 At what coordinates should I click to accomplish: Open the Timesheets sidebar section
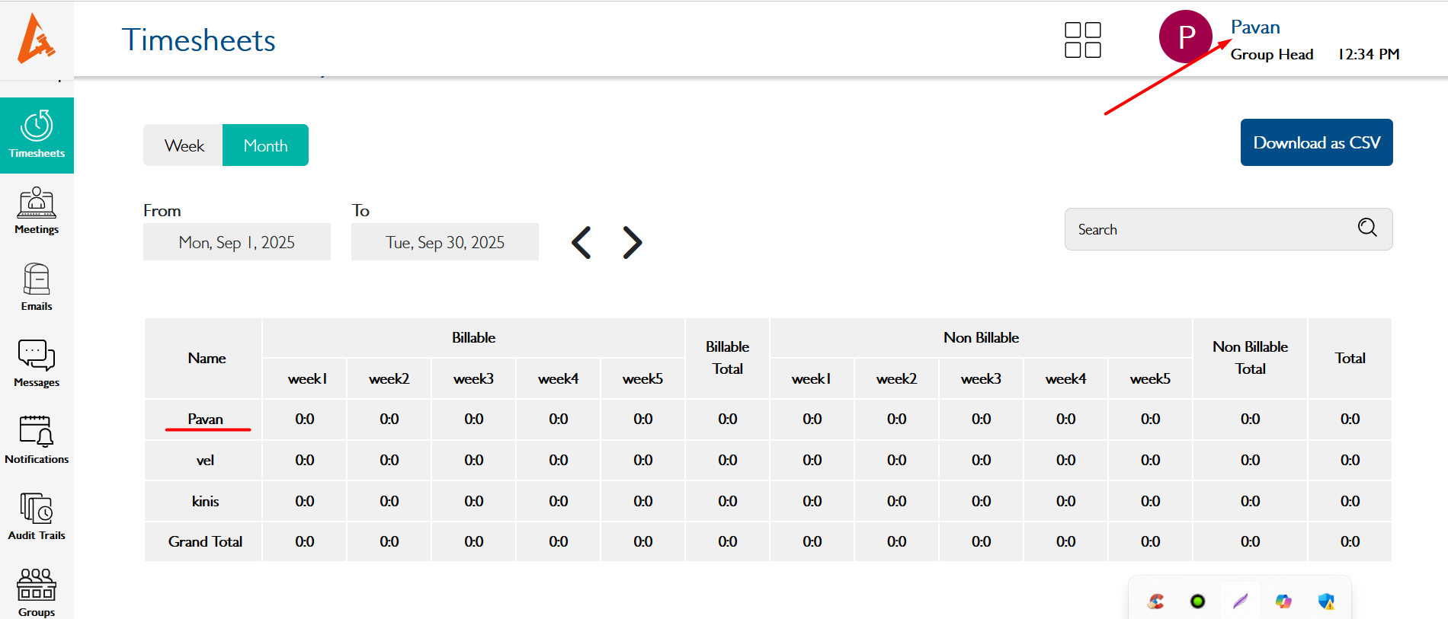point(37,135)
